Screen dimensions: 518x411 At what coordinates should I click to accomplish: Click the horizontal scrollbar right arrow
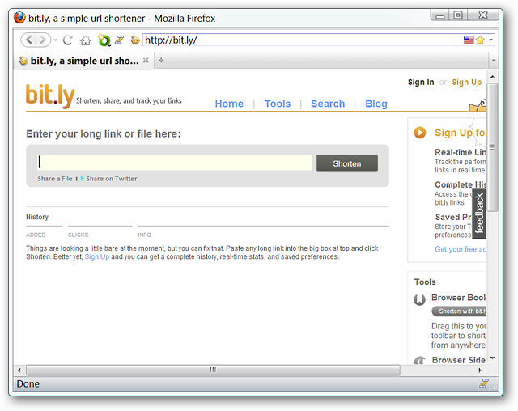(480, 370)
